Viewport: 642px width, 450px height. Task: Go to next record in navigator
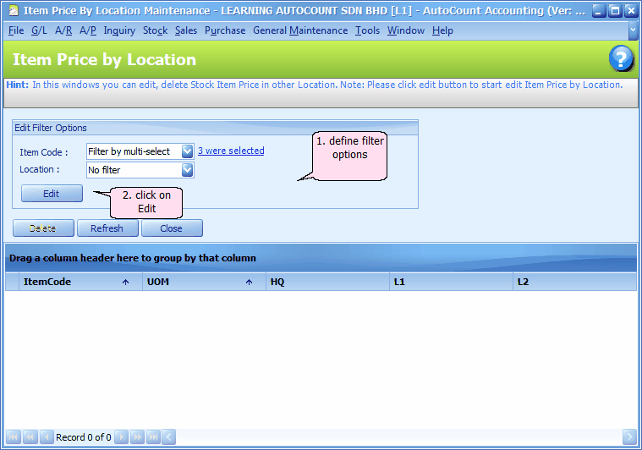121,437
